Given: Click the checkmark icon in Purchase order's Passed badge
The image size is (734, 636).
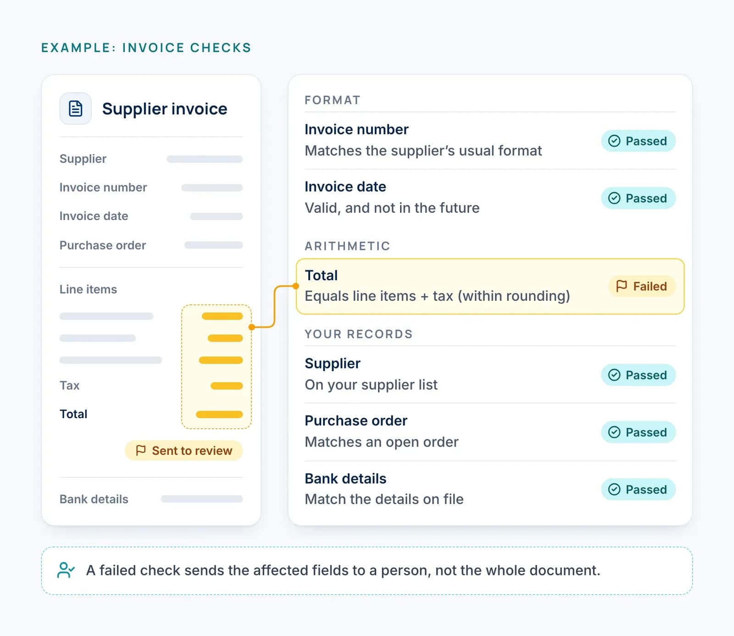Looking at the screenshot, I should (614, 432).
